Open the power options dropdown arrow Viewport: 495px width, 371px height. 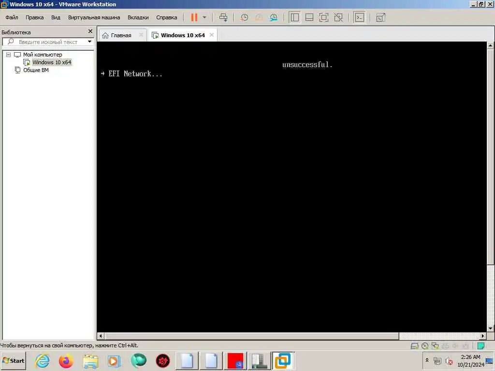click(x=204, y=17)
